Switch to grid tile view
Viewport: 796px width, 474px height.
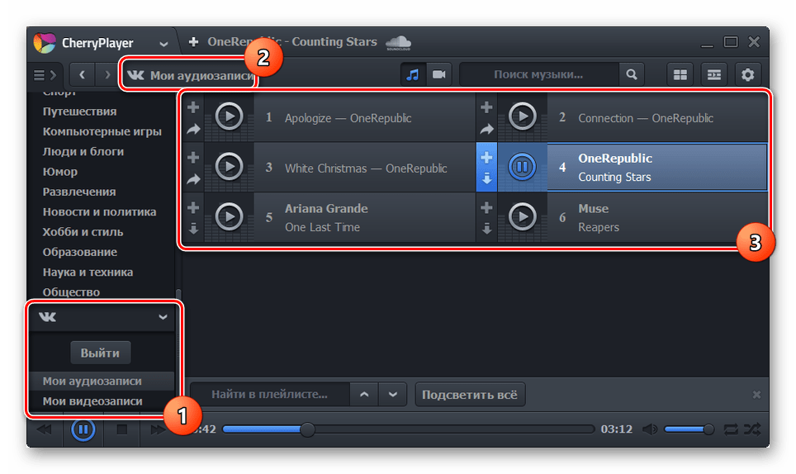(x=680, y=75)
